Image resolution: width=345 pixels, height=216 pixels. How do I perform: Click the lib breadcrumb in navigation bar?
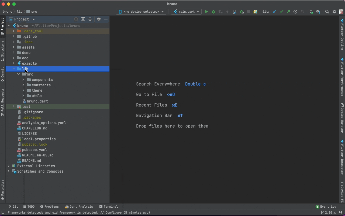pos(19,12)
